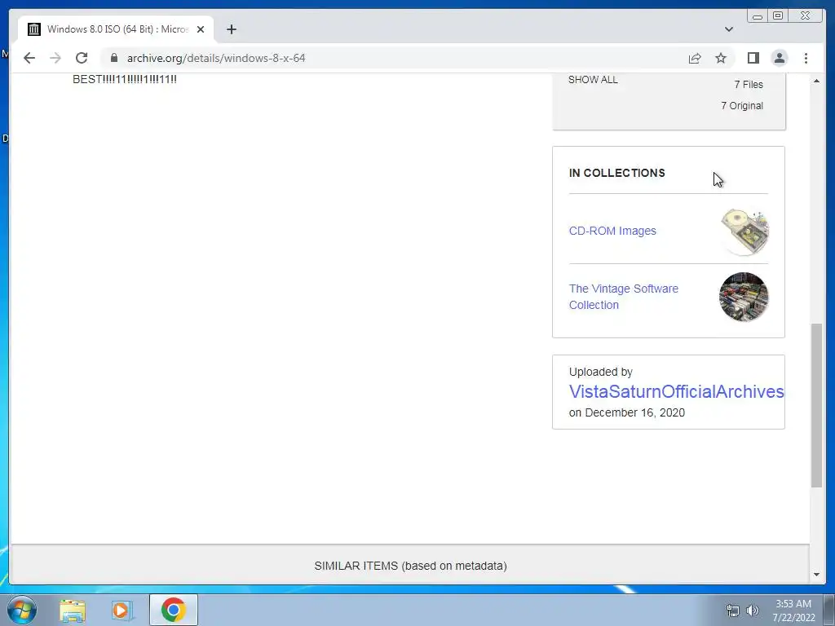Click the IN COLLECTIONS heading
Screen dimensions: 835x626
(616, 173)
